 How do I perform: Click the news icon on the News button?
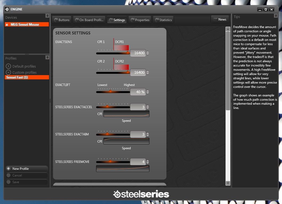coord(215,19)
